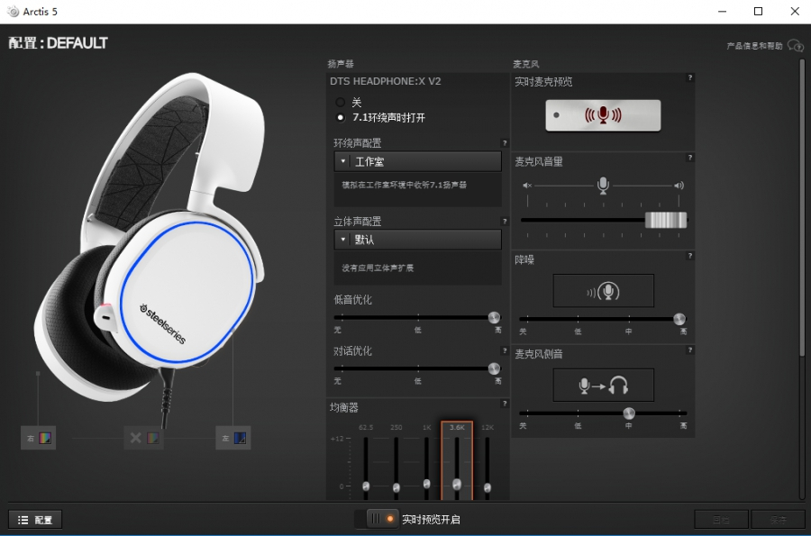811x536 pixels.
Task: Click the 麦克风侧音 sidetone slider handle
Action: pos(629,413)
